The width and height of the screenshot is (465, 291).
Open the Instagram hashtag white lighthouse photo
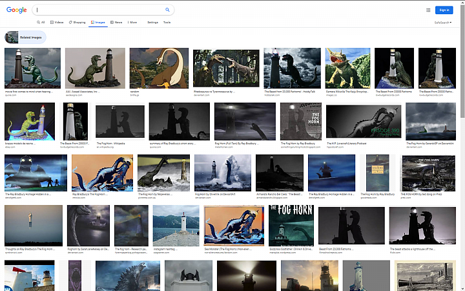(x=176, y=226)
